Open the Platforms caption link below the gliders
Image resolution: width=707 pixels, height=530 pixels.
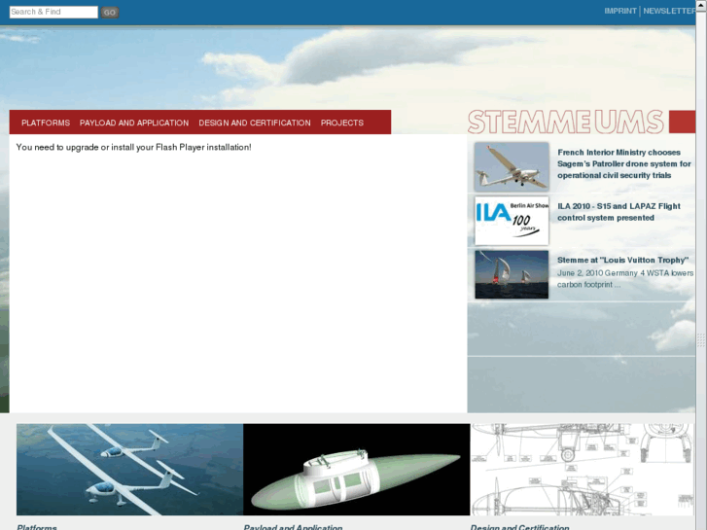tap(37, 527)
